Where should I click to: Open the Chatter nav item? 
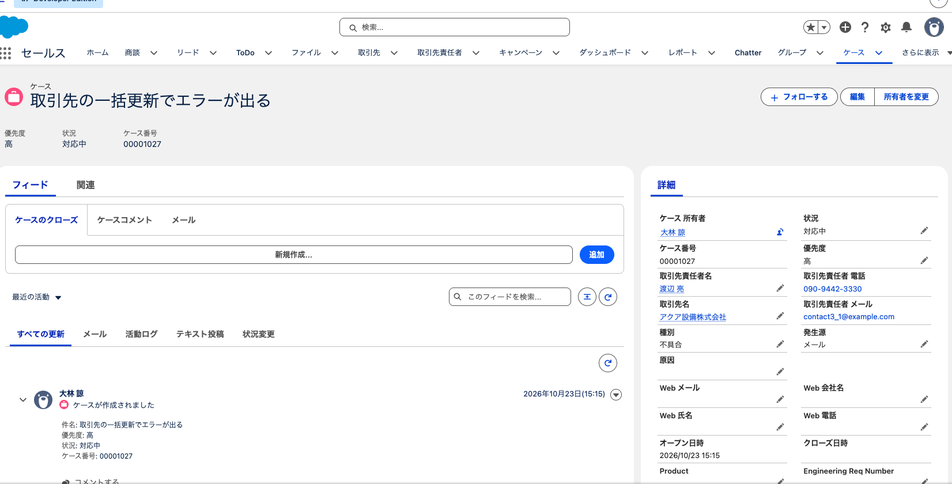tap(748, 53)
